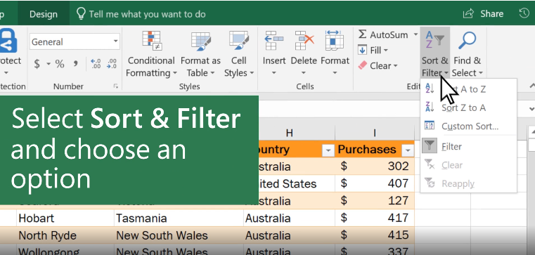This screenshot has height=255, width=535.
Task: Collapse the ribbon chevron
Action: tap(531, 86)
